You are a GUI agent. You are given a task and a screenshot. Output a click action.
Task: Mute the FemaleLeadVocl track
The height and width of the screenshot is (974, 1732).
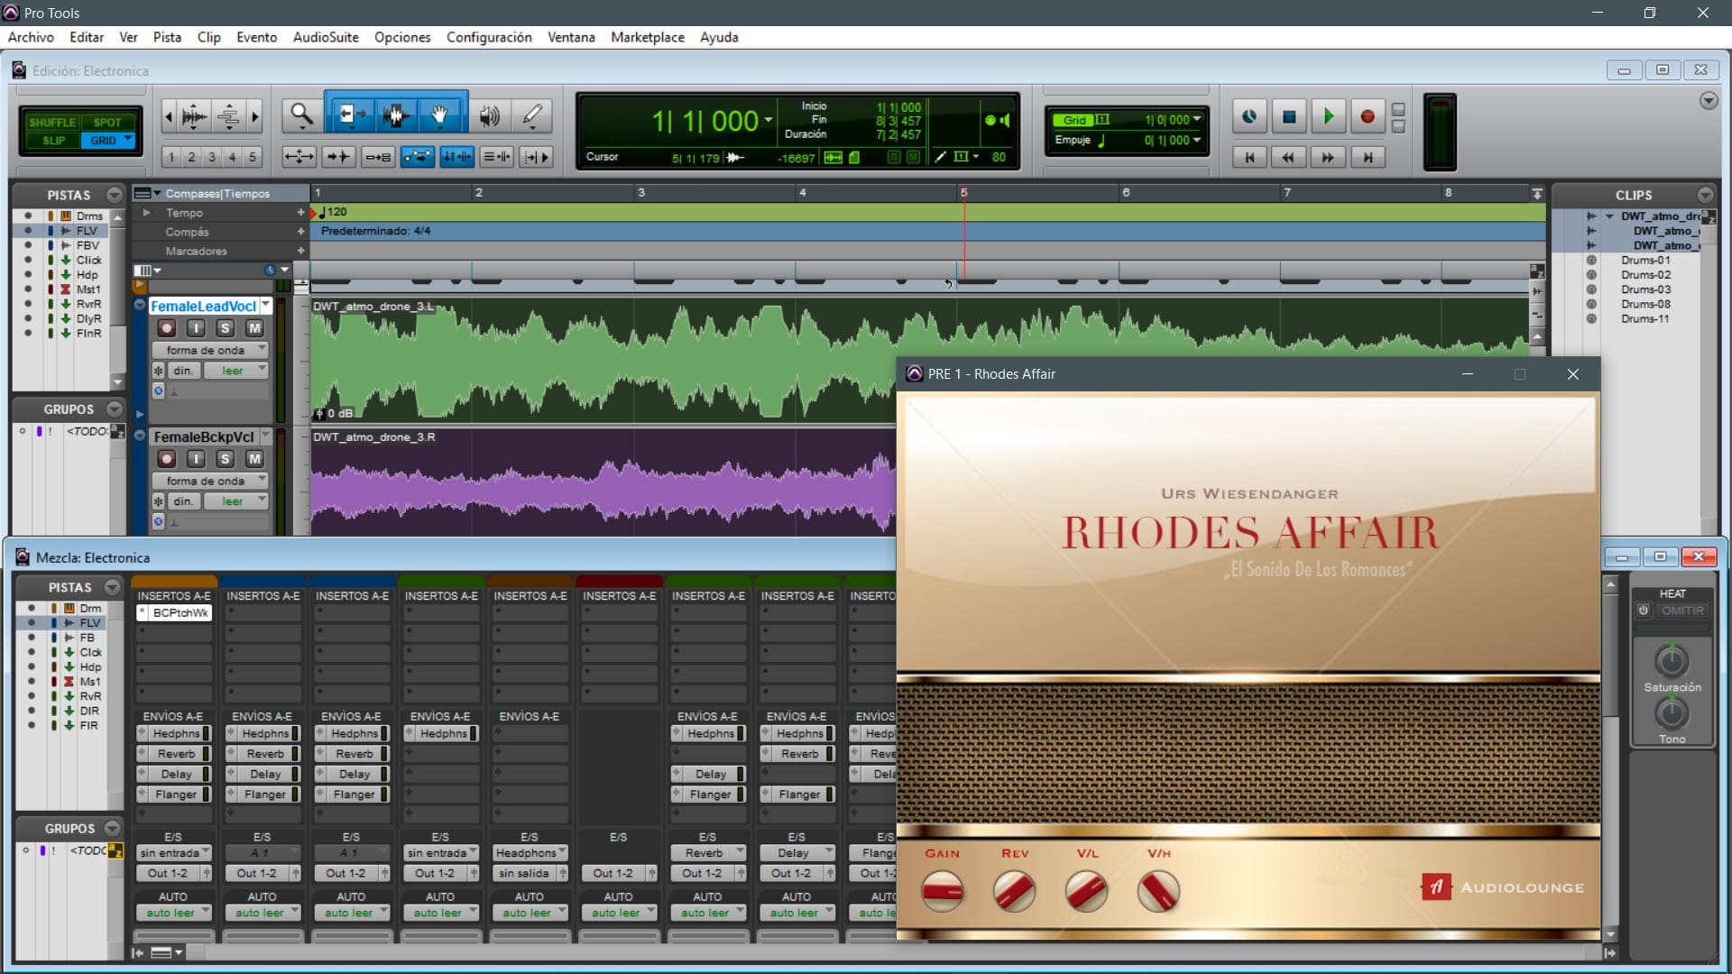254,328
